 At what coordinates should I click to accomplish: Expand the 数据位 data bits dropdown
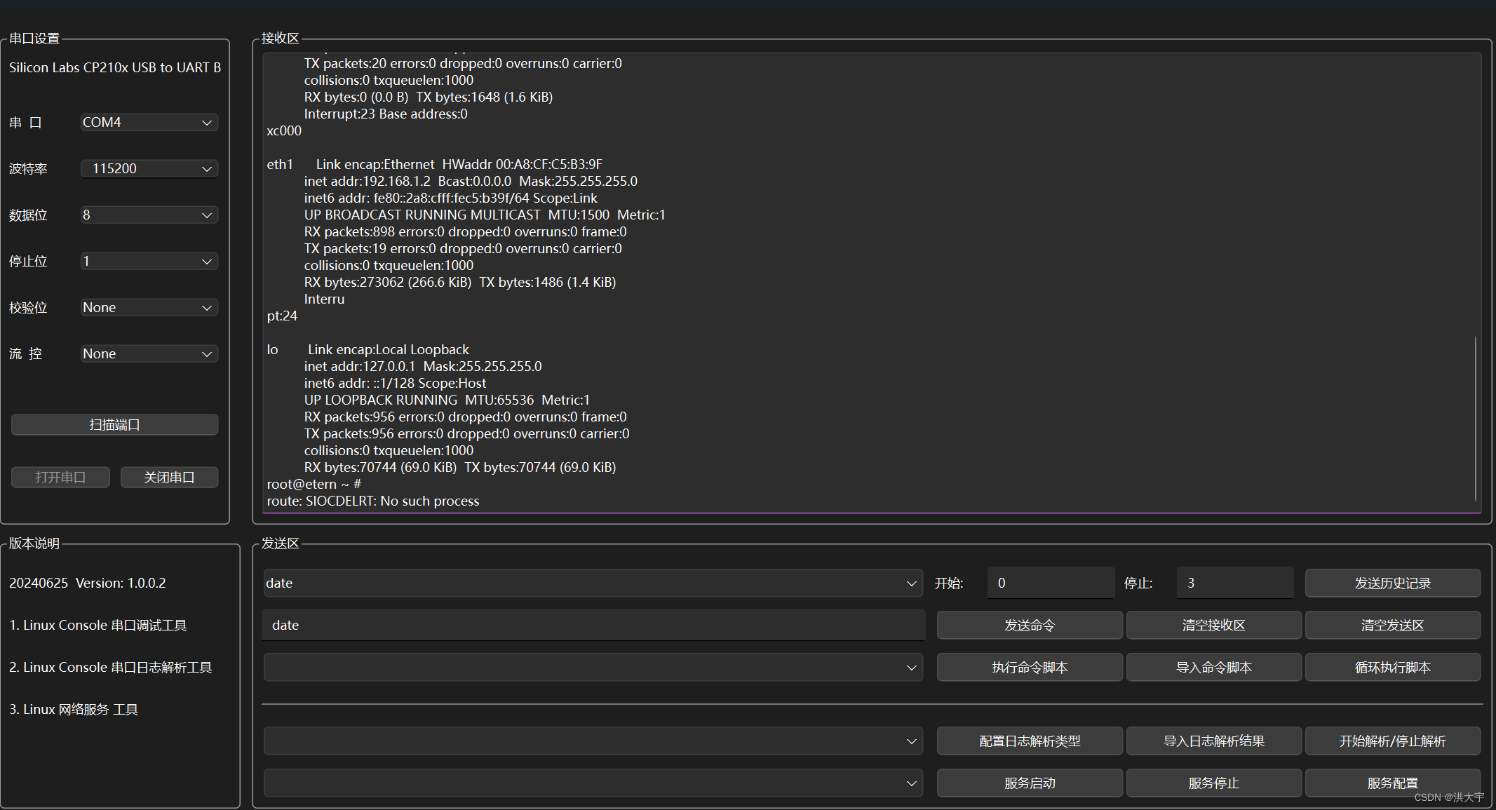pyautogui.click(x=149, y=215)
